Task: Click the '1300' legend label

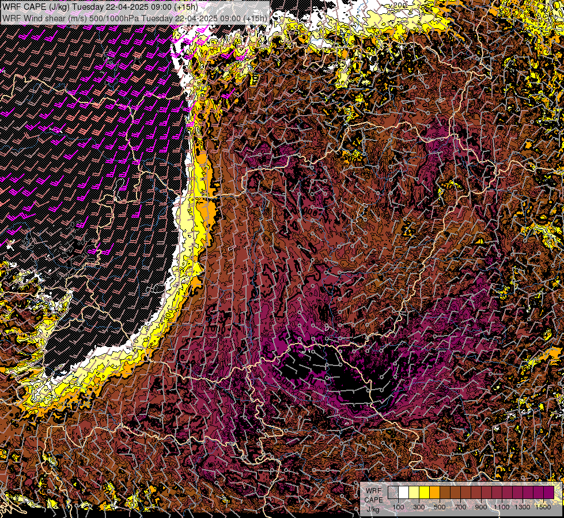Action: pyautogui.click(x=523, y=507)
